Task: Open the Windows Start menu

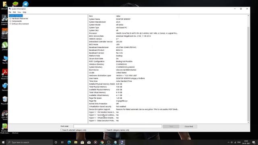Action: tap(3, 142)
